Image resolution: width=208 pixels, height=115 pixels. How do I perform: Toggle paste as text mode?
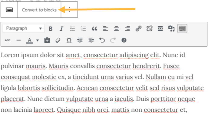pos(47,40)
